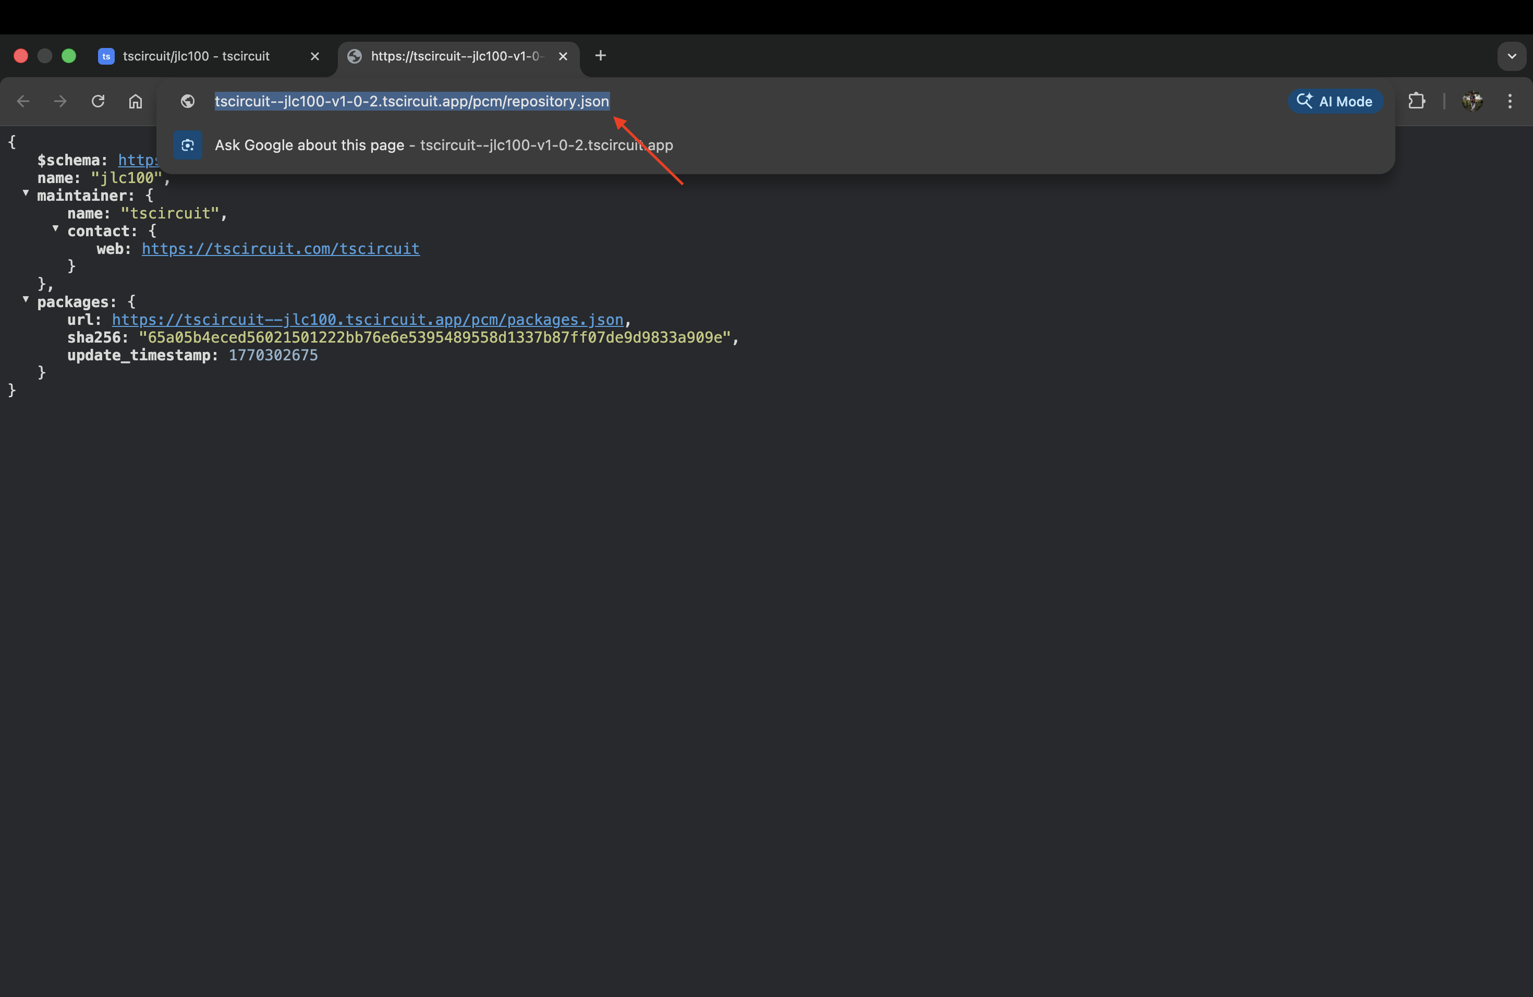Image resolution: width=1533 pixels, height=997 pixels.
Task: Click the back navigation arrow
Action: click(23, 101)
